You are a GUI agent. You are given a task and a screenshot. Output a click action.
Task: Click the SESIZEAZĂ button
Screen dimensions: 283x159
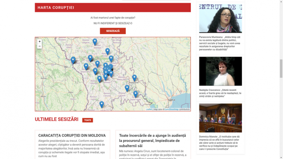pos(113,31)
